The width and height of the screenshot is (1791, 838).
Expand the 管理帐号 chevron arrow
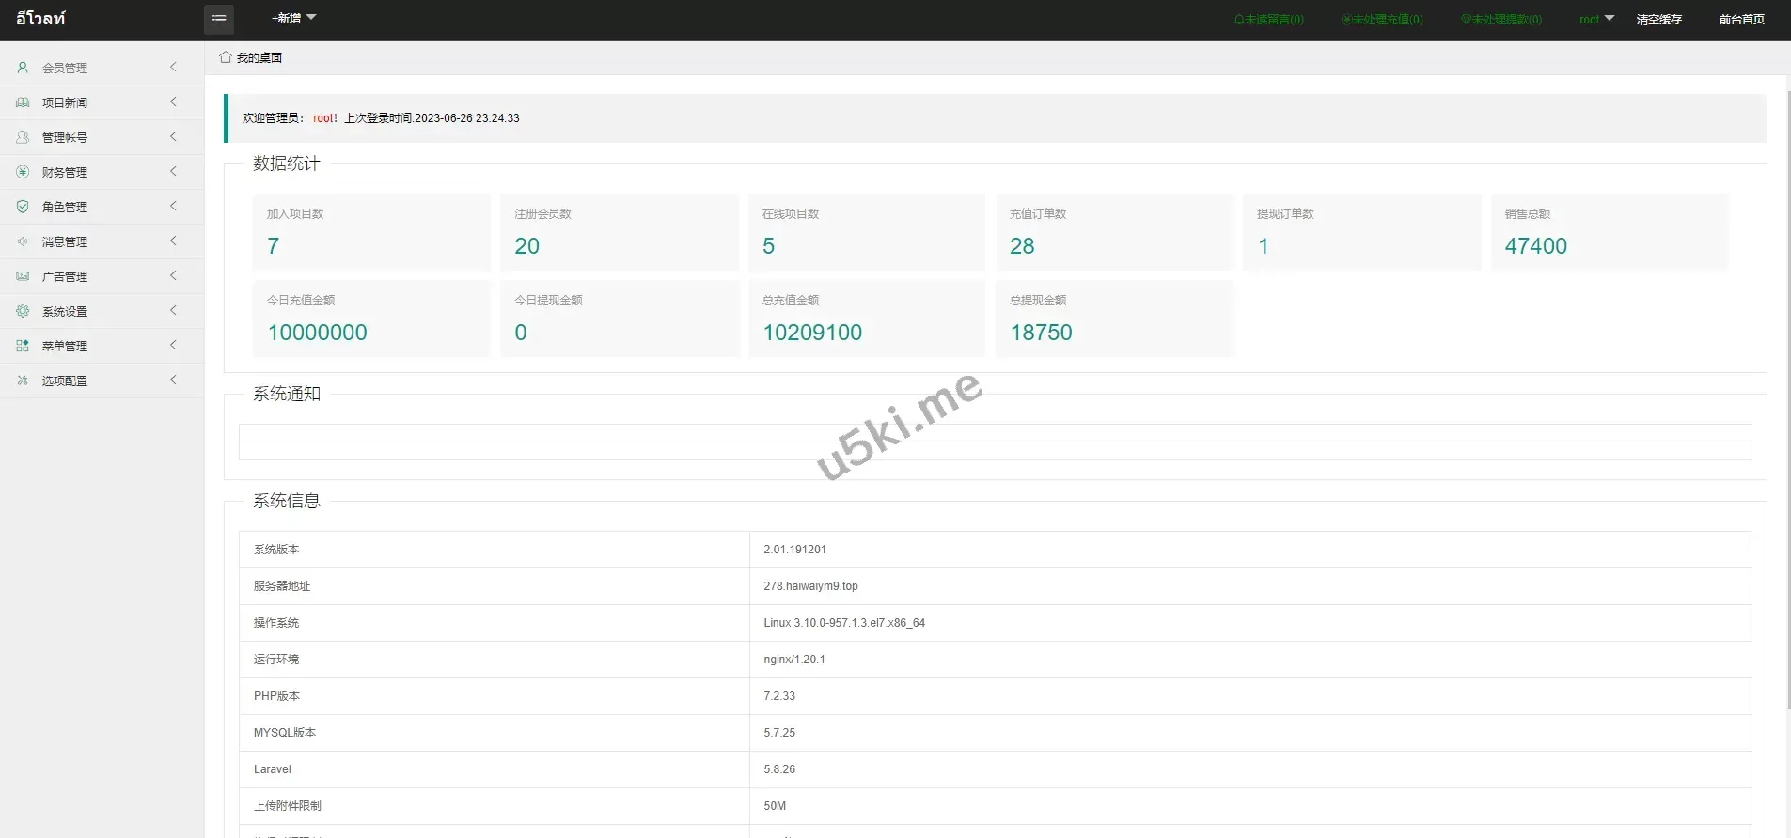[173, 137]
